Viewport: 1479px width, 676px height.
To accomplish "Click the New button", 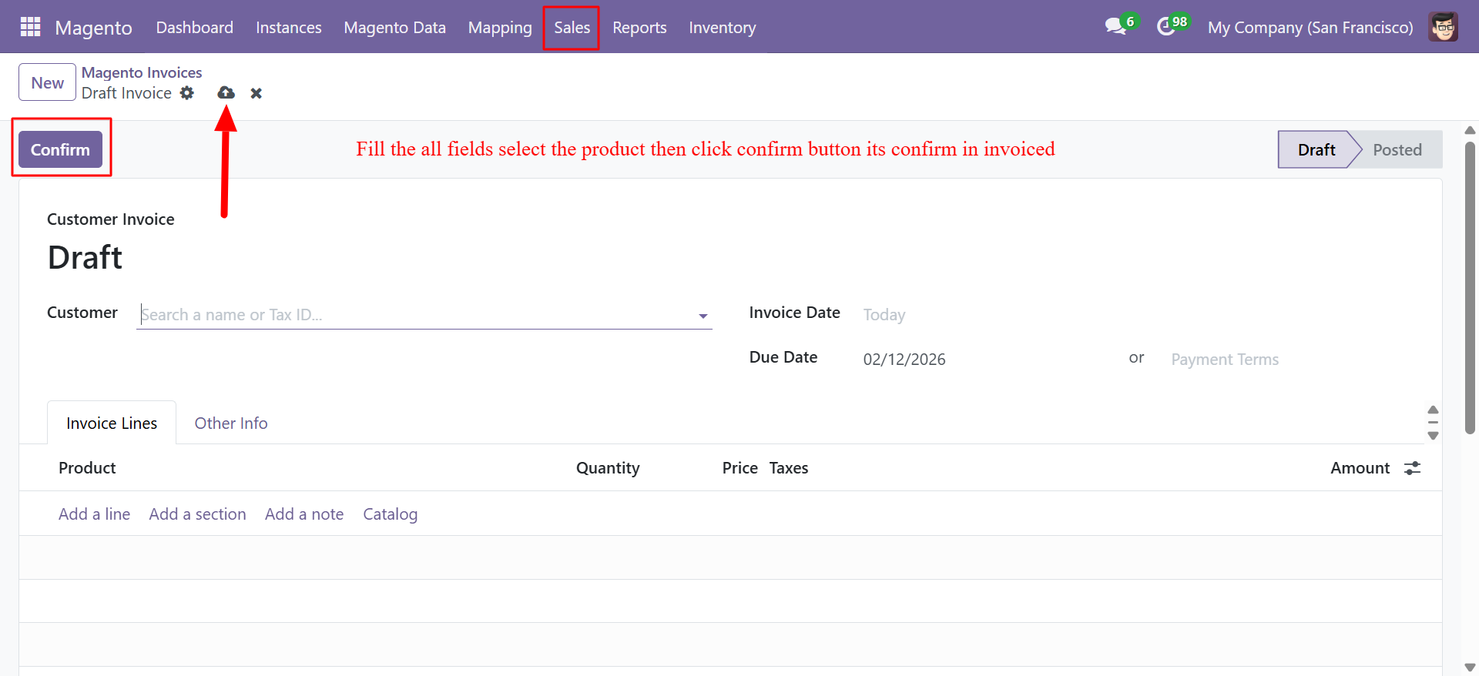I will click(x=47, y=82).
